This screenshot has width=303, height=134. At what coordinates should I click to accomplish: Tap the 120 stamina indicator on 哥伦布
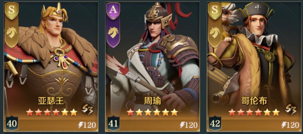(290, 125)
